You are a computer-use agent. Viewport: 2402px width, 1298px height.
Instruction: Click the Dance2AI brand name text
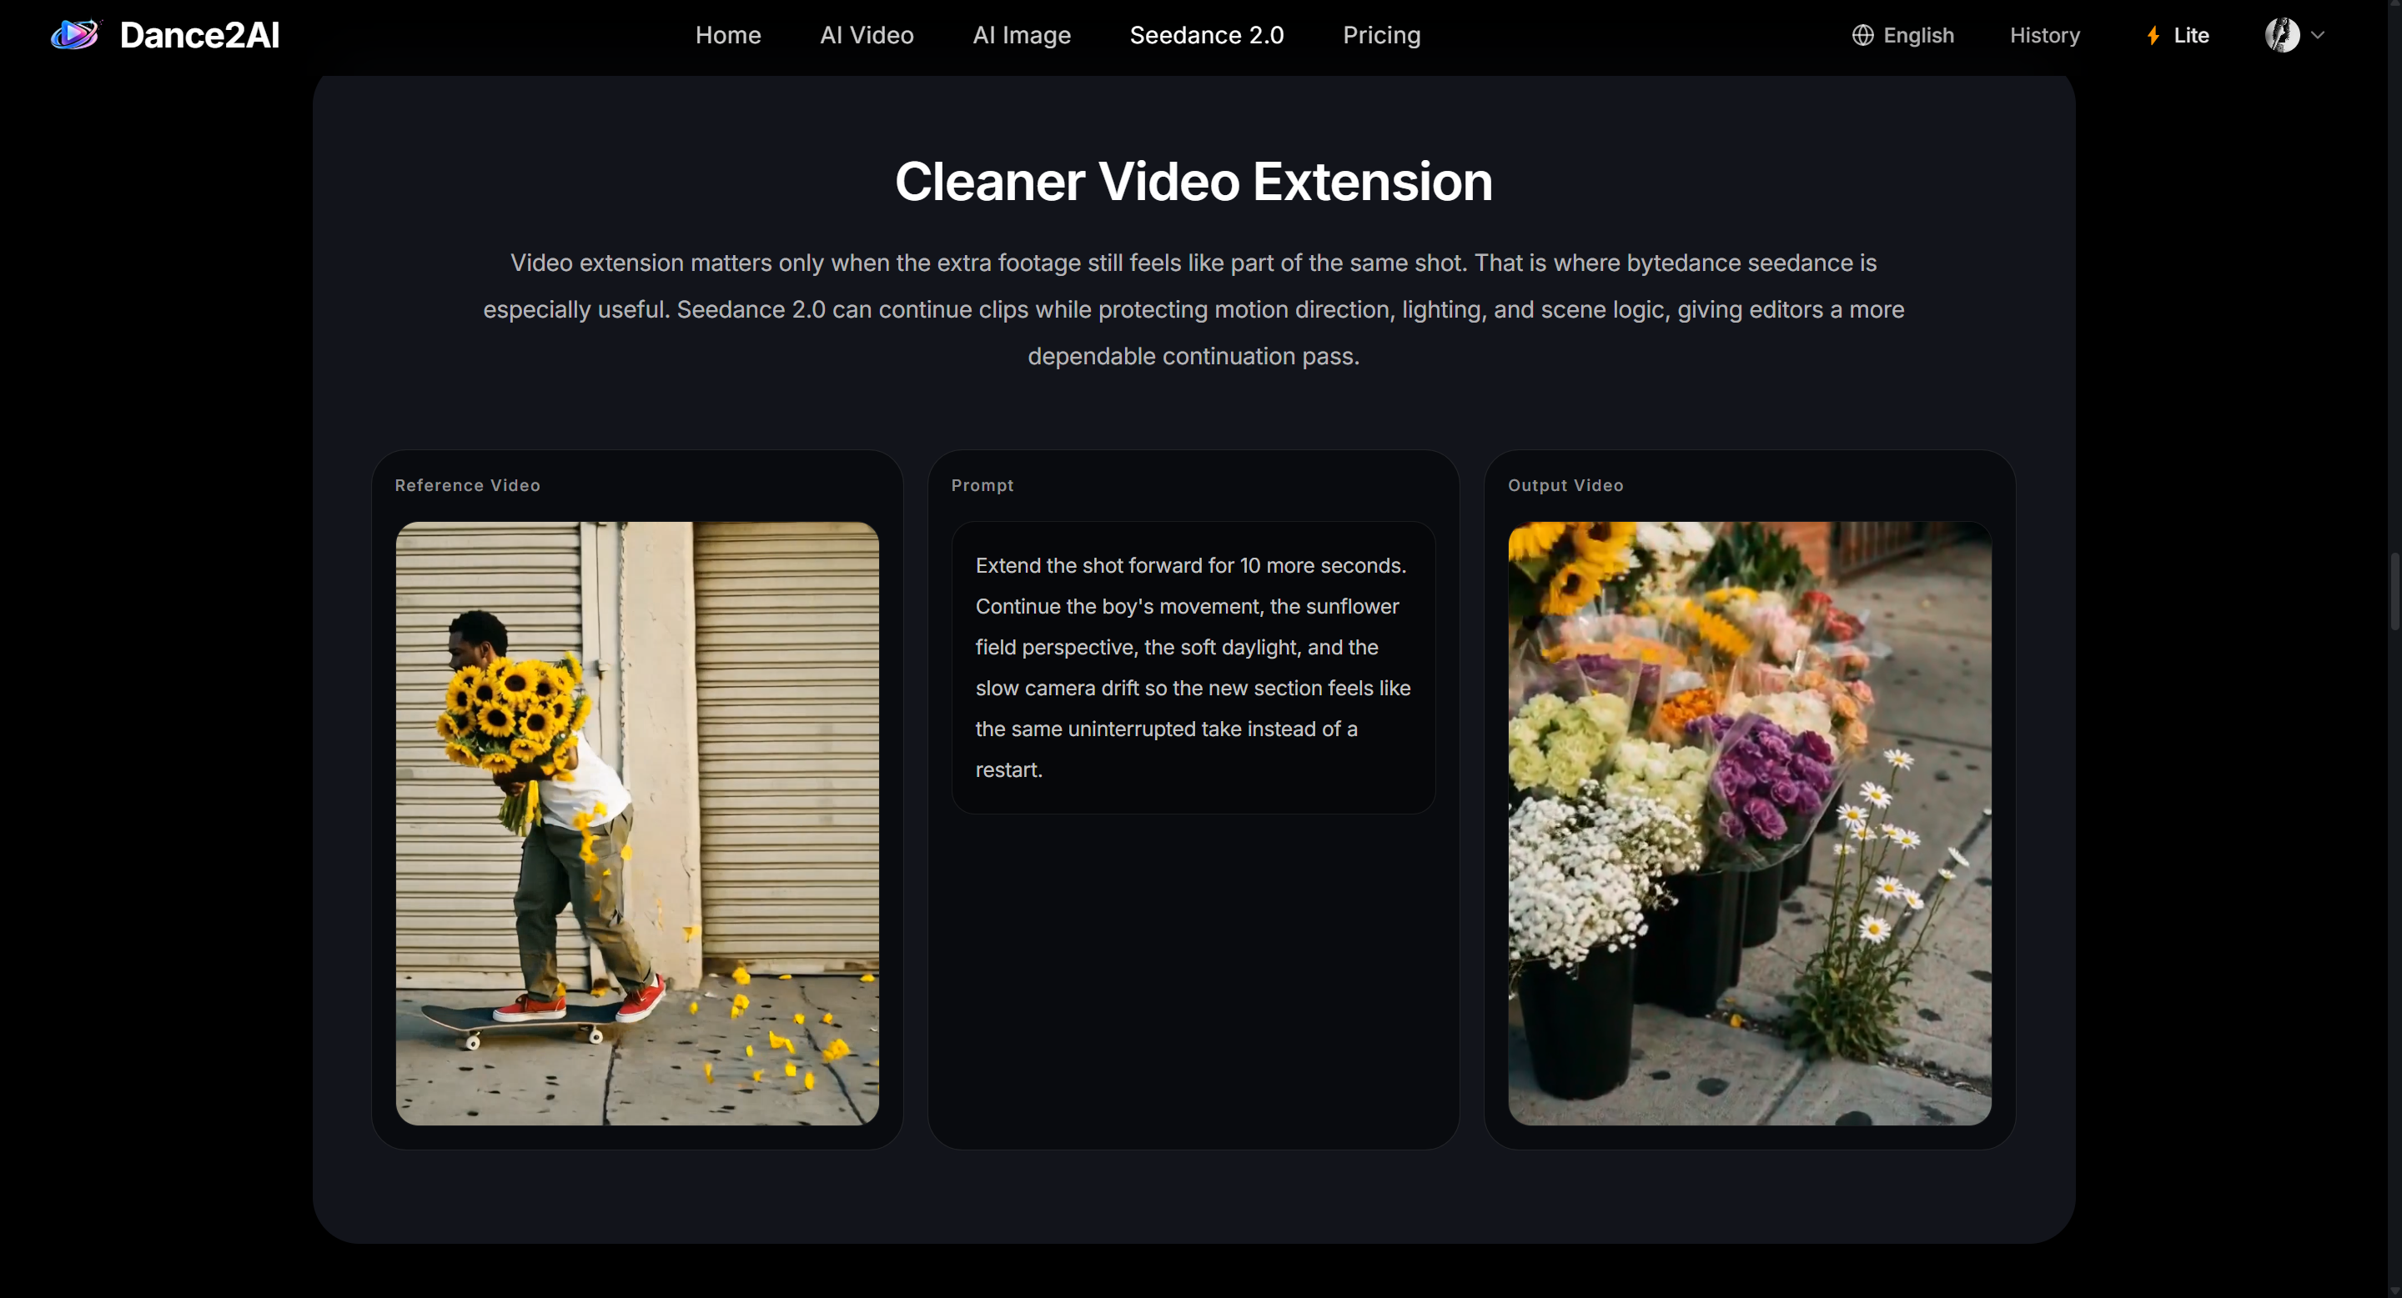coord(199,35)
